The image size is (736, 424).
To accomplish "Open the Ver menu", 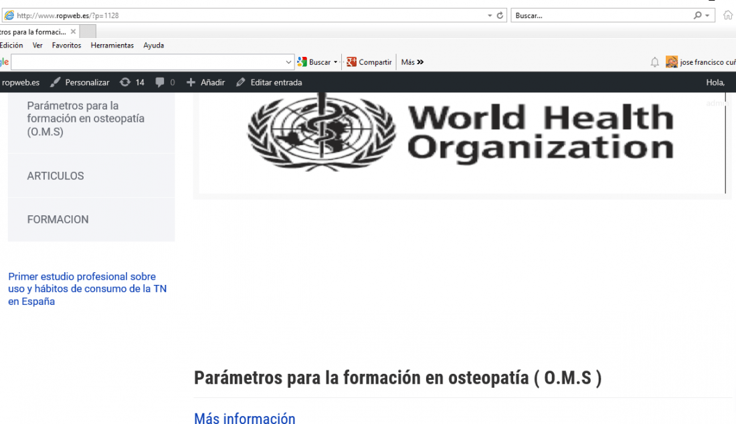I will [x=37, y=45].
